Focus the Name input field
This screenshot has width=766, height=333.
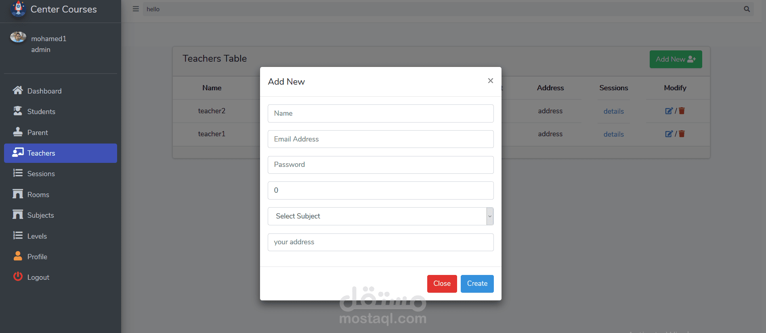[x=380, y=113]
